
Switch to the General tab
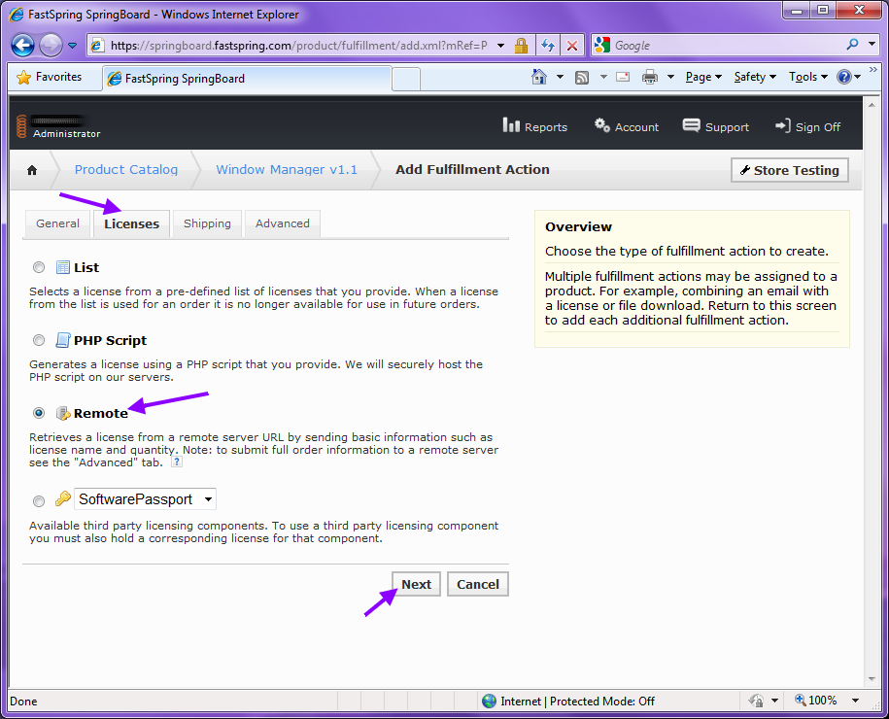(x=58, y=223)
